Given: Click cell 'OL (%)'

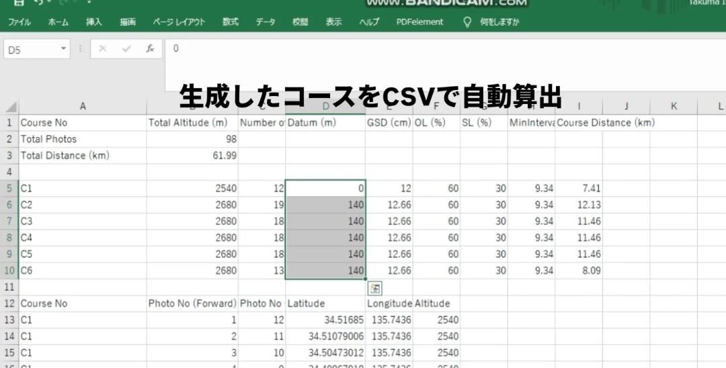Looking at the screenshot, I should click(437, 123).
